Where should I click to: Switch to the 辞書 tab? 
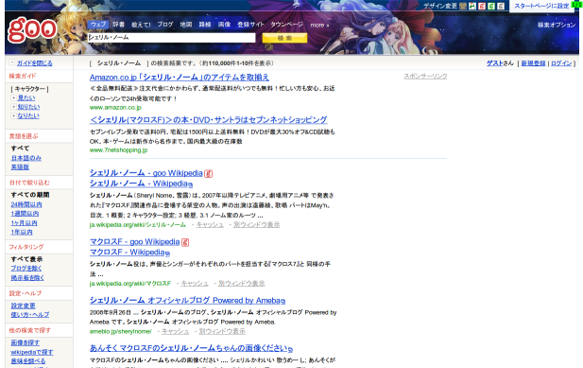pos(118,25)
